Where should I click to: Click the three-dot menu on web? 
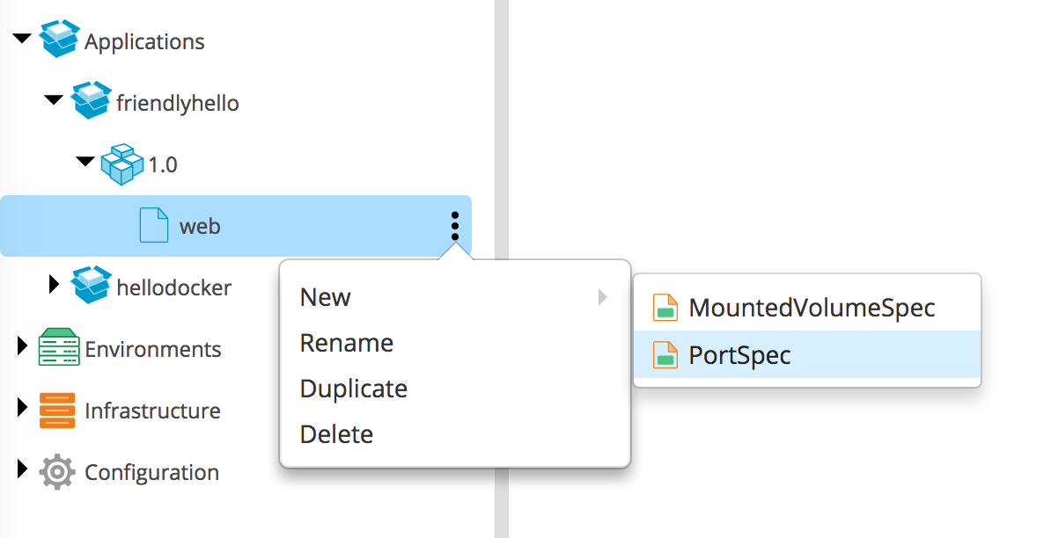point(455,226)
